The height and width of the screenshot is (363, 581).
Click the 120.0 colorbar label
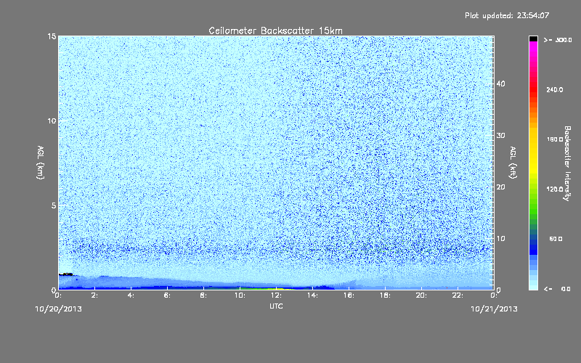coord(555,189)
